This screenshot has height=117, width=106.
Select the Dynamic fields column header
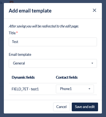click(x=23, y=77)
